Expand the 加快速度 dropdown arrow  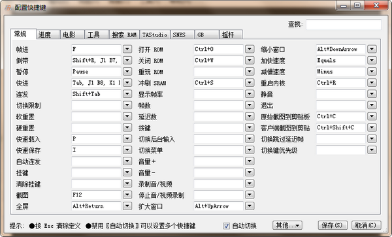(372, 60)
